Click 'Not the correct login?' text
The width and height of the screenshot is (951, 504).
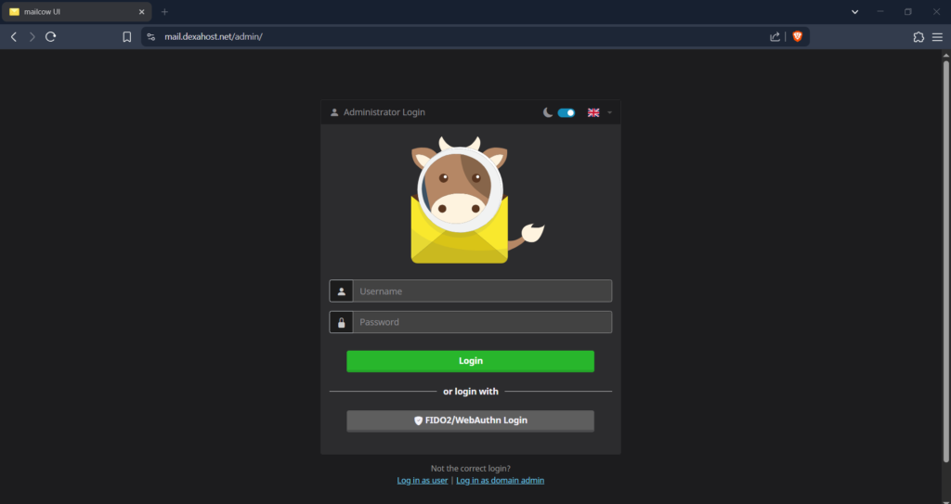click(x=471, y=469)
